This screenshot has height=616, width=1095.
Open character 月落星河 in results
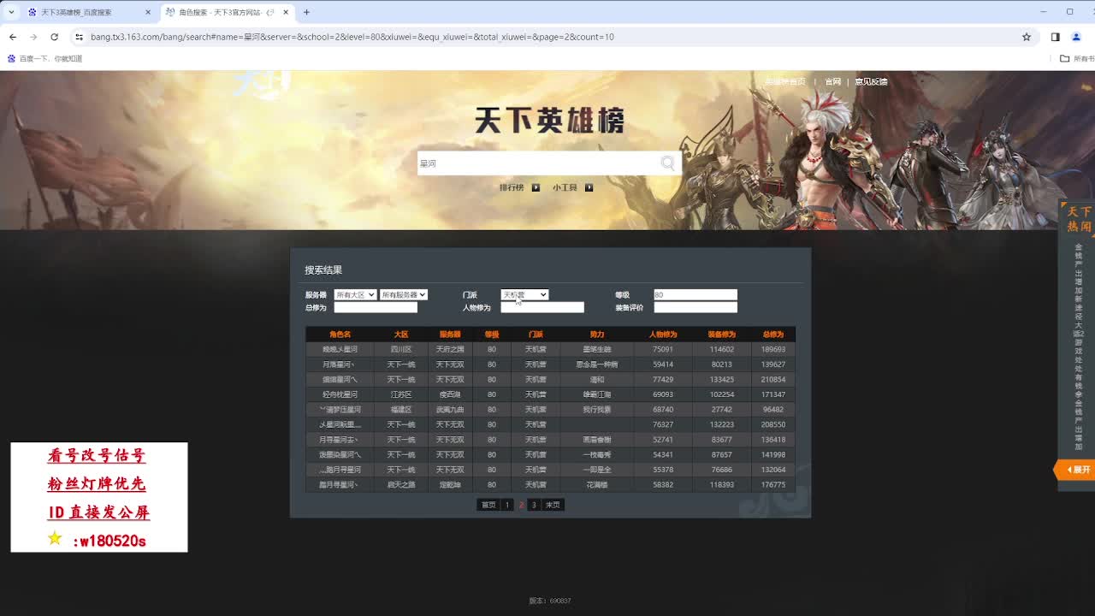tap(339, 364)
